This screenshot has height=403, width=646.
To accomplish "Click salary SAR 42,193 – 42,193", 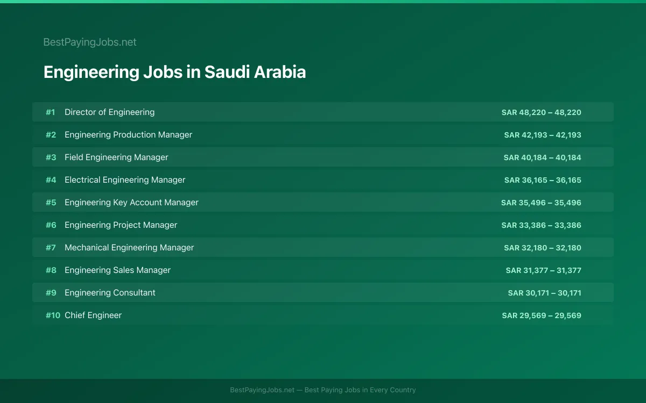I will [x=543, y=135].
